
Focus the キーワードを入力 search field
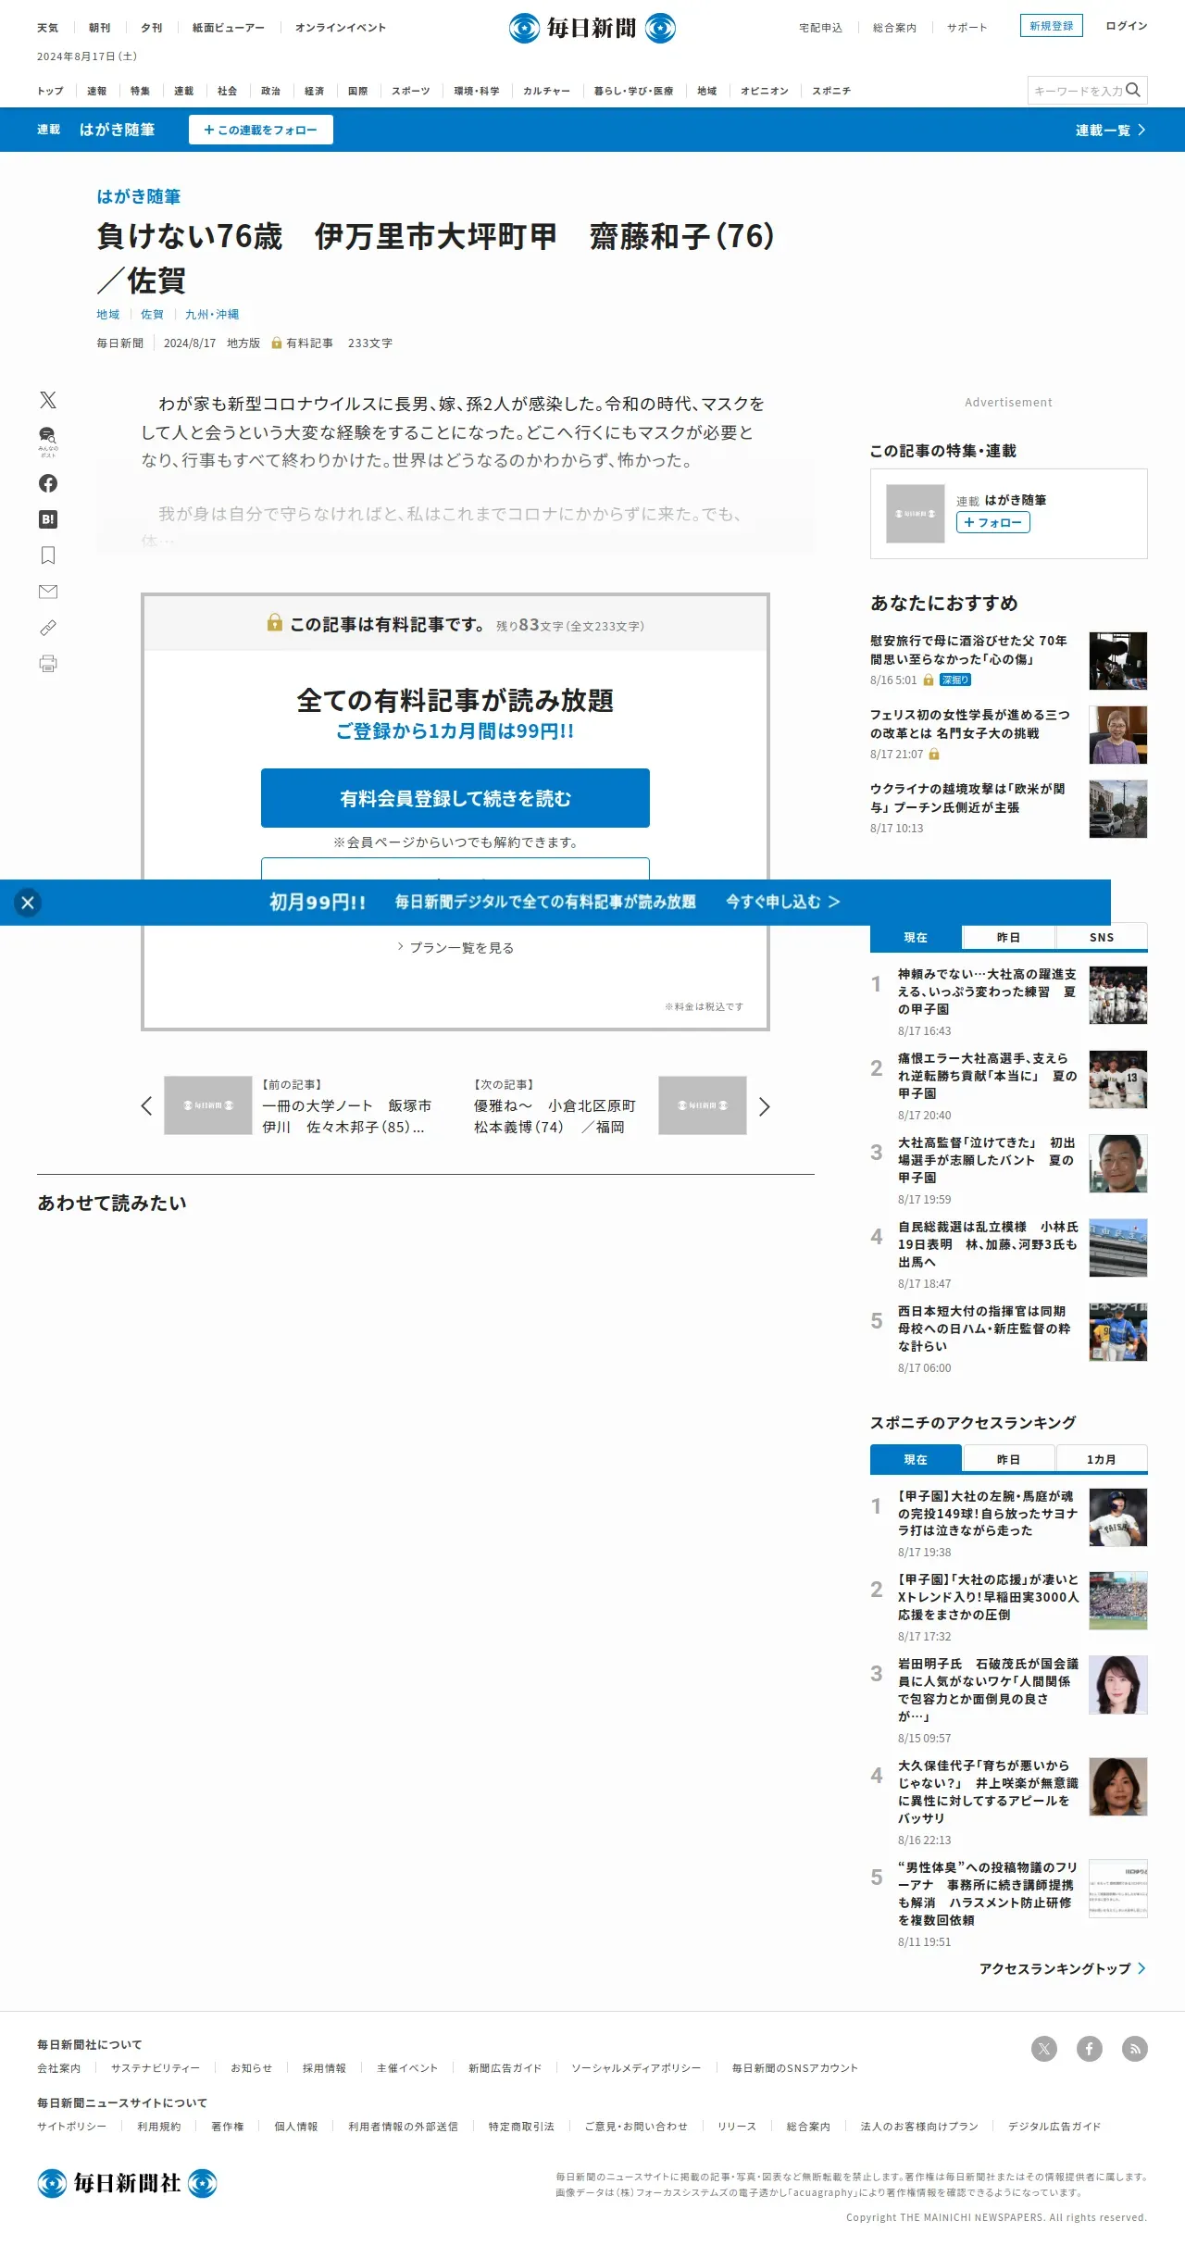pos(1077,90)
